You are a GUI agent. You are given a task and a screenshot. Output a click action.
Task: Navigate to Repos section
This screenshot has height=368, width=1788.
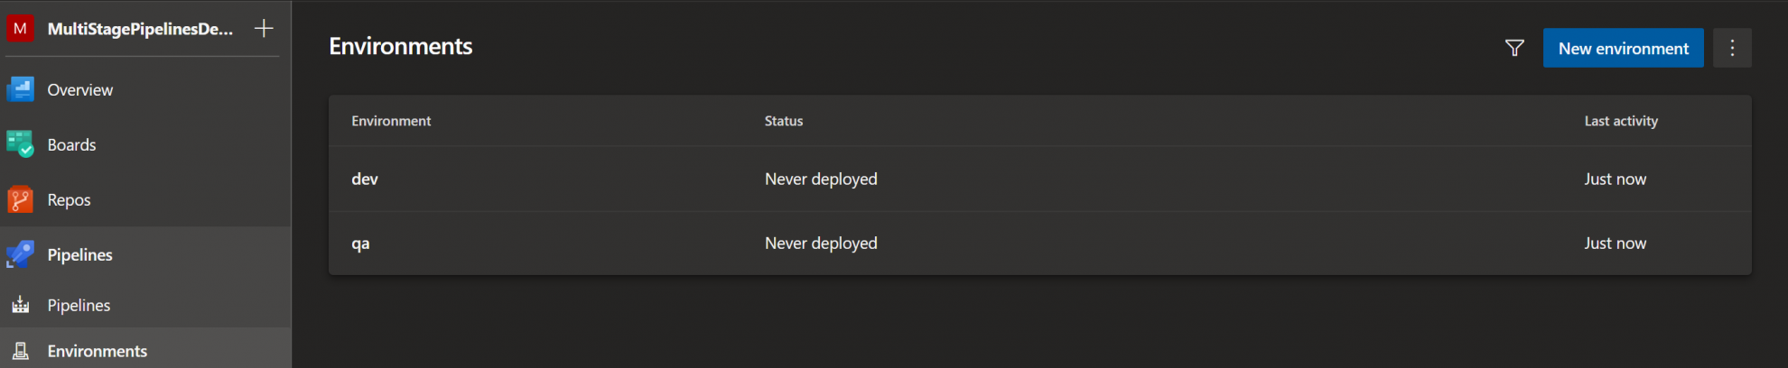(69, 200)
